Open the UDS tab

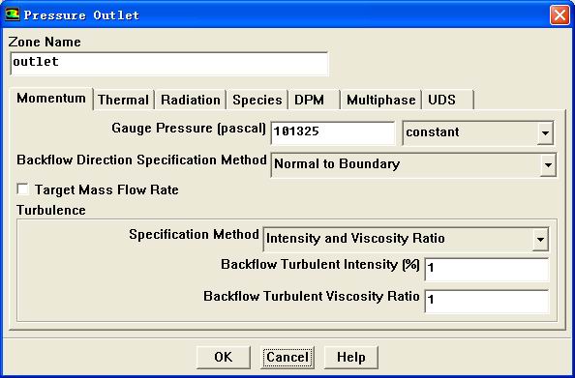(x=447, y=100)
